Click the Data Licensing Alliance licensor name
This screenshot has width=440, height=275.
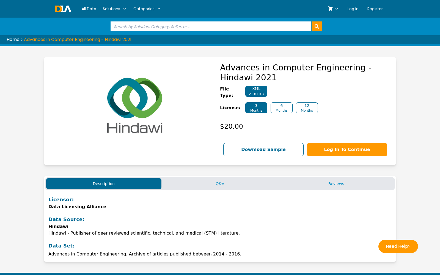[x=77, y=207]
